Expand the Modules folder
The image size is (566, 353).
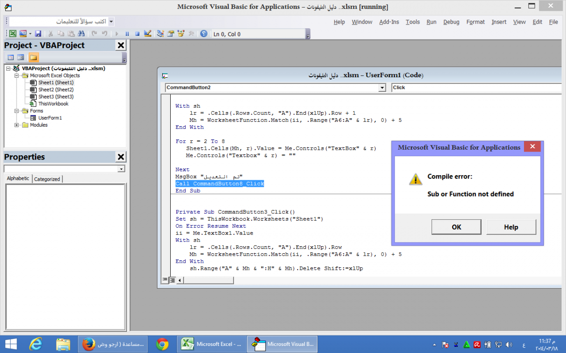point(17,125)
